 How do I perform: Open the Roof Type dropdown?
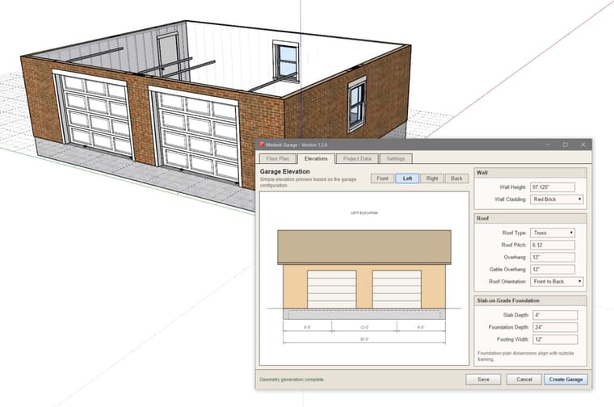pos(553,233)
